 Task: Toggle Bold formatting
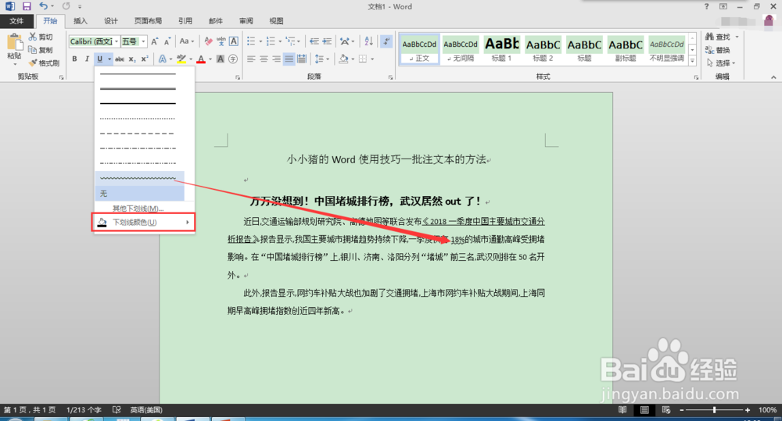pos(74,59)
